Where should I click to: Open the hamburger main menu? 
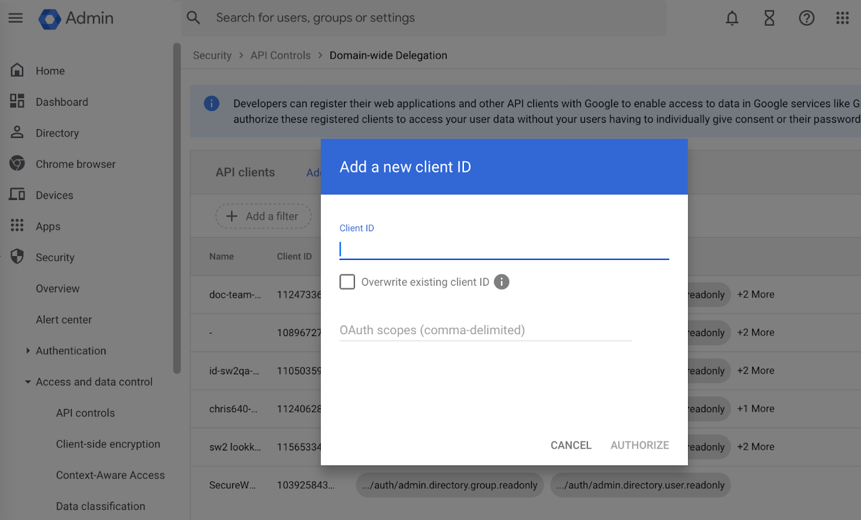coord(15,18)
